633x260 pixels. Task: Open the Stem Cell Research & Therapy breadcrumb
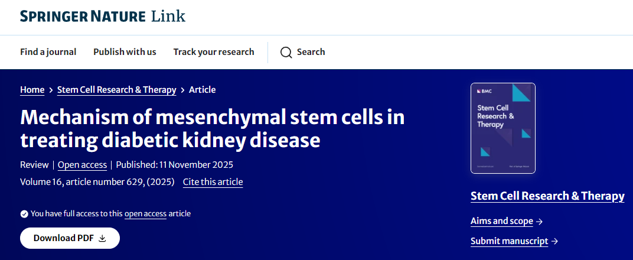[116, 90]
